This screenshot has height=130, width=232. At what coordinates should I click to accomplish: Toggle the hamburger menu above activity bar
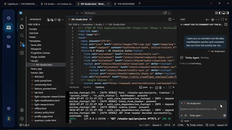[22, 19]
